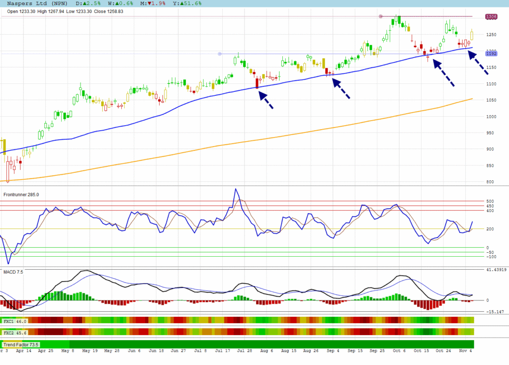Select the MACD 7.5 indicator label
509x365 pixels.
coord(13,272)
